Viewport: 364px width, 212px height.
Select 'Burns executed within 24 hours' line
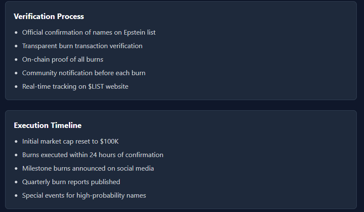[x=93, y=155]
